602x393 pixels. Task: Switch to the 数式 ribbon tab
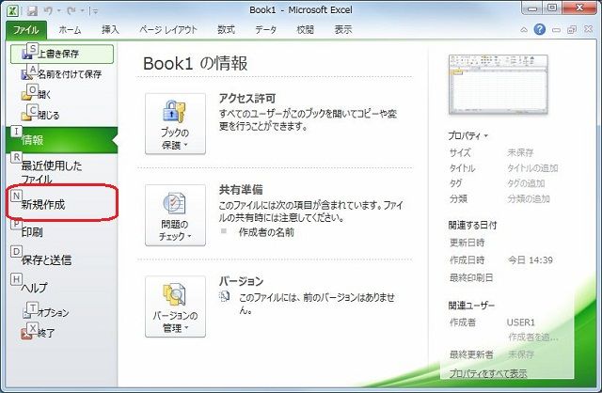pyautogui.click(x=226, y=30)
